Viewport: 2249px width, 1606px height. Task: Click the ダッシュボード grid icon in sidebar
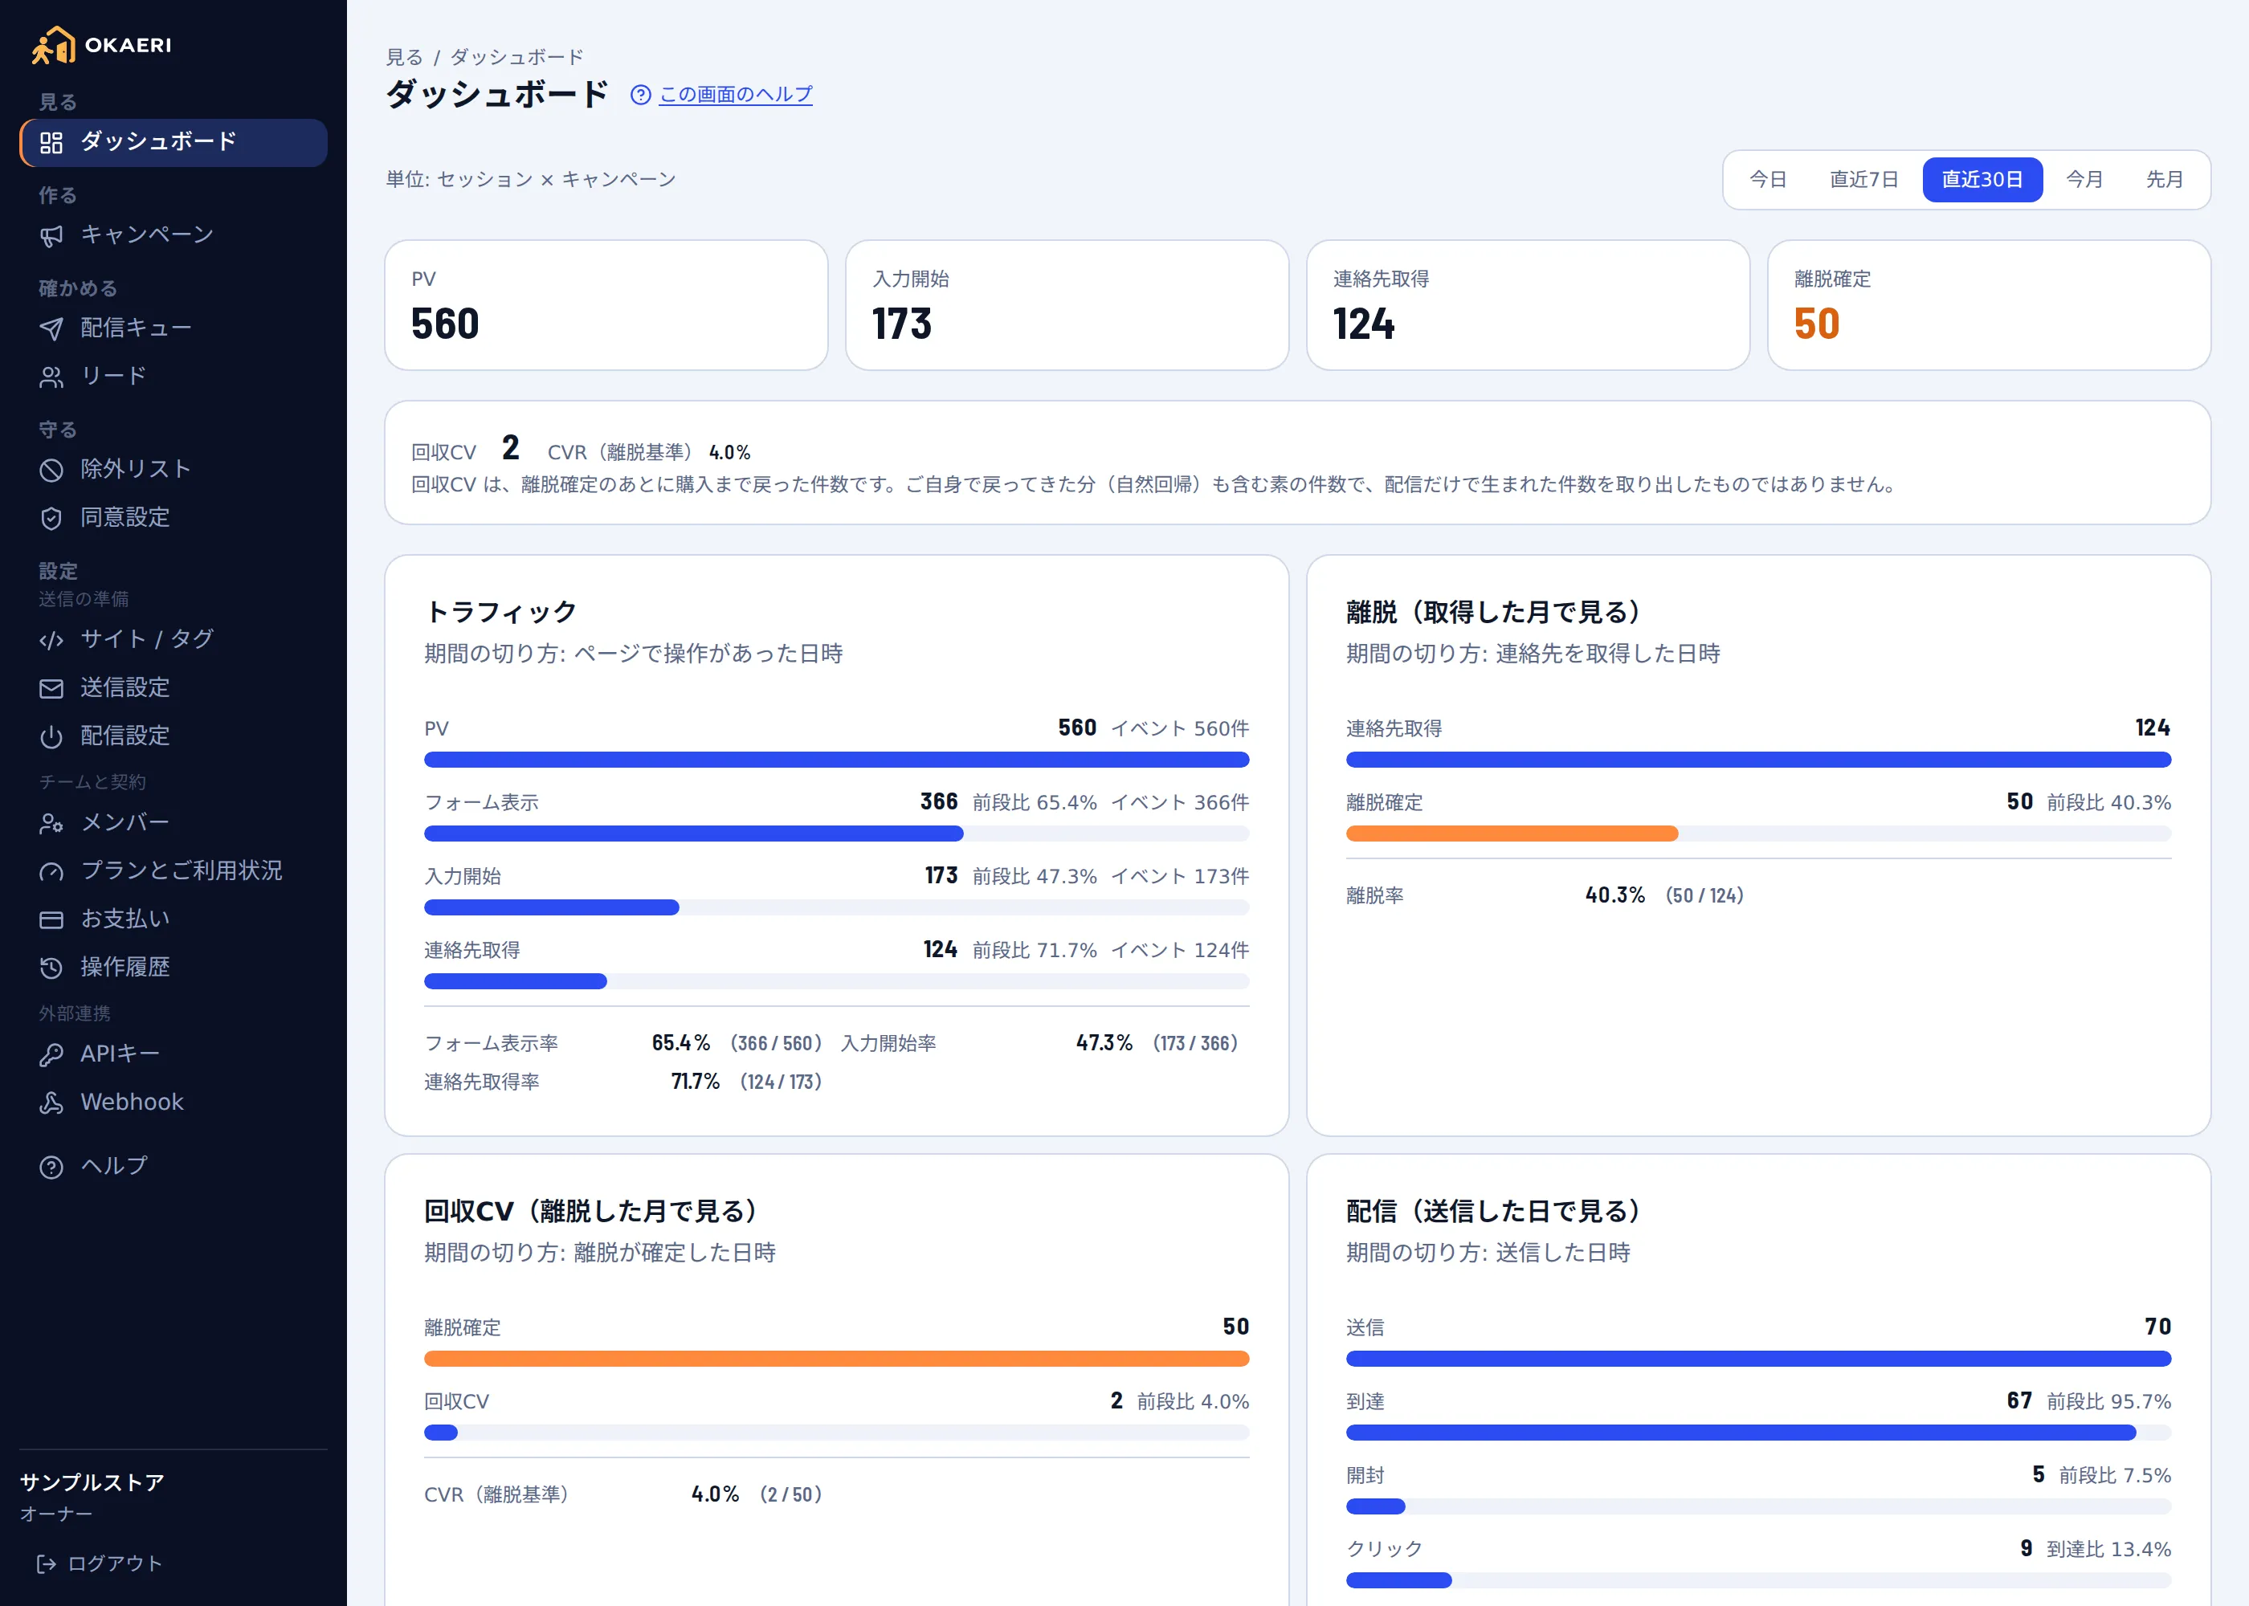(x=51, y=142)
